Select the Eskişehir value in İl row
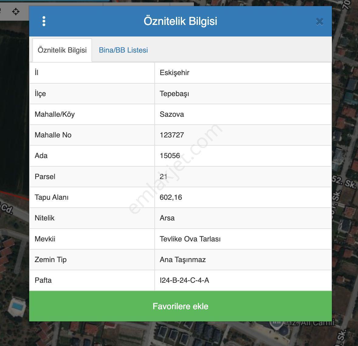 pos(174,73)
